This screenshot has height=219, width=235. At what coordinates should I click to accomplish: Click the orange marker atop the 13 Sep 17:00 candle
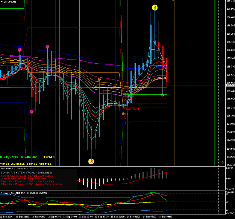tap(99, 79)
